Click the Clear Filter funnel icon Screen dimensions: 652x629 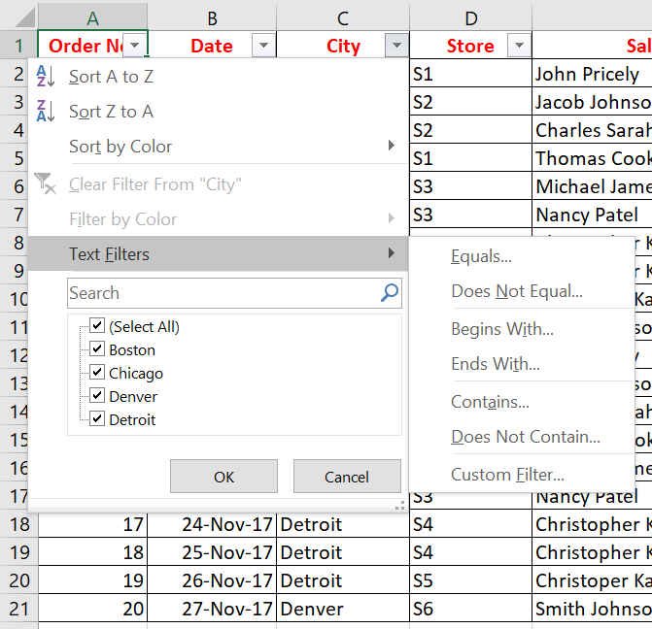[x=46, y=183]
